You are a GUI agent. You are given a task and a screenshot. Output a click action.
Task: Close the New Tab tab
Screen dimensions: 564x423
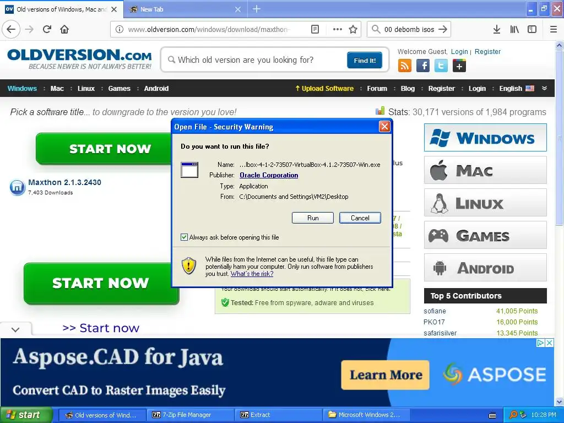[238, 9]
